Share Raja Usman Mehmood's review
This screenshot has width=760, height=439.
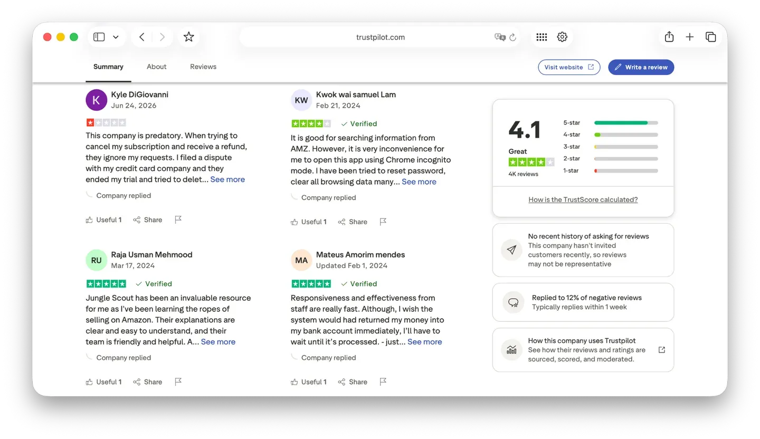(148, 382)
